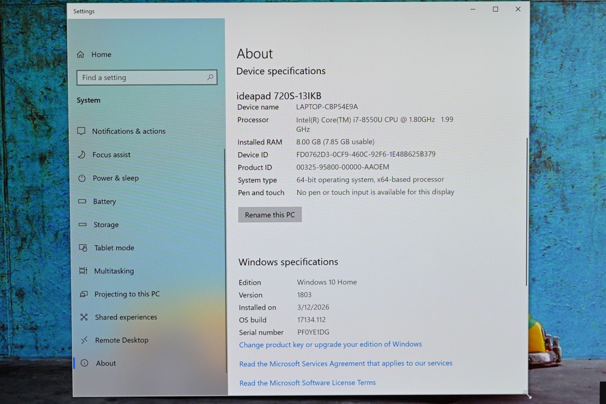606x404 pixels.
Task: Click the Battery icon
Action: point(82,201)
